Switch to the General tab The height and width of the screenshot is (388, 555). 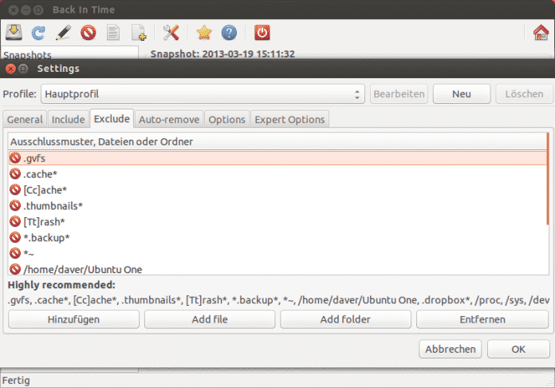tap(25, 119)
